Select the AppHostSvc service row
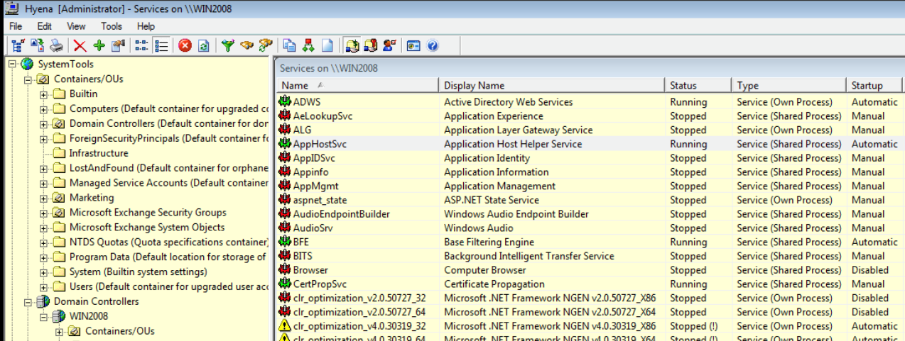This screenshot has width=905, height=341. [x=590, y=144]
